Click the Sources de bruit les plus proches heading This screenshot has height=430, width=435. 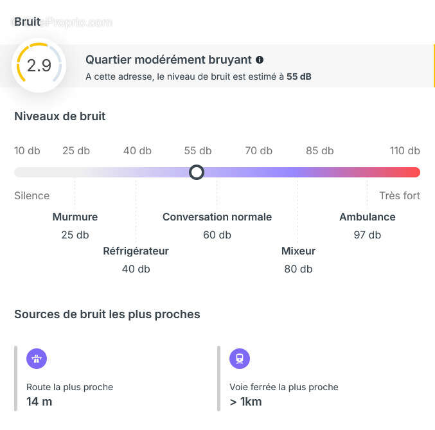click(x=107, y=314)
